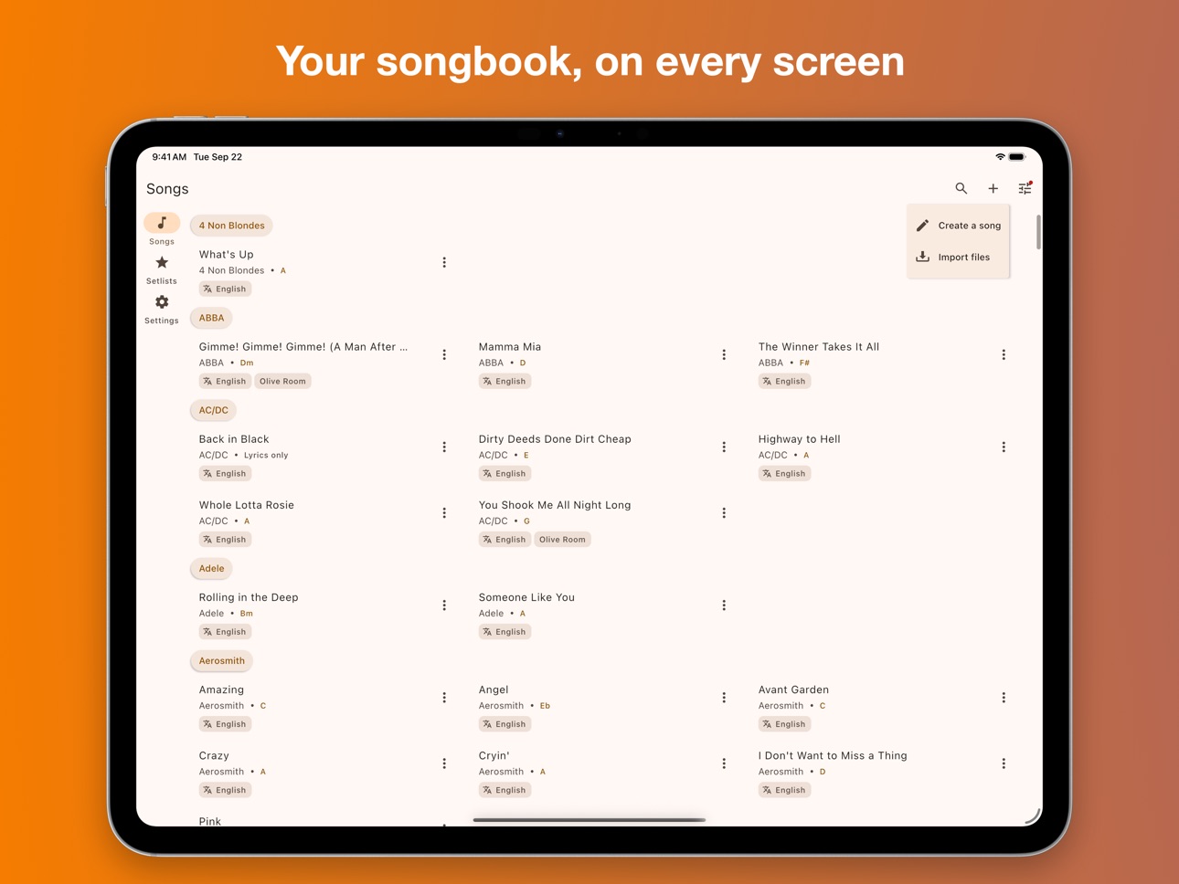
Task: Open more options for You Shook Me All Night Long
Action: pyautogui.click(x=724, y=513)
